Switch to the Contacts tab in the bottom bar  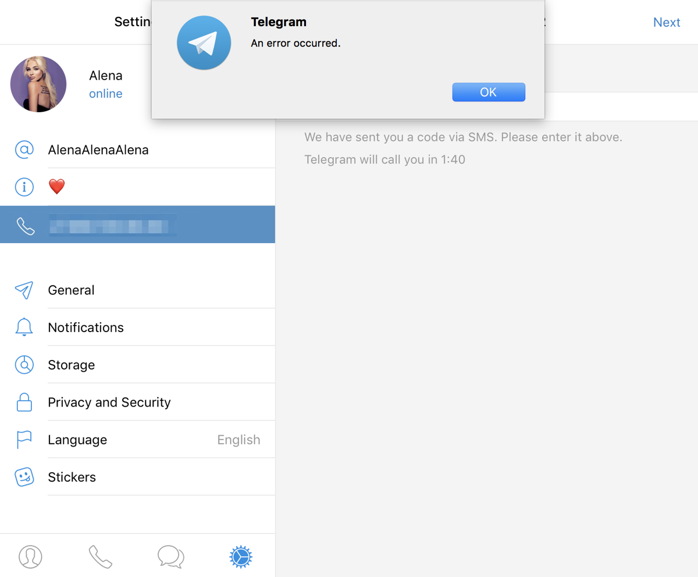(30, 557)
